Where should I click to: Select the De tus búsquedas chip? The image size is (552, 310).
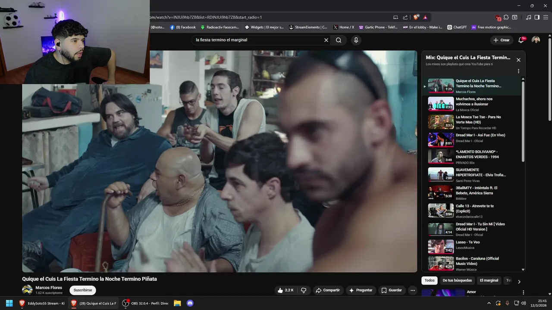[457, 280]
